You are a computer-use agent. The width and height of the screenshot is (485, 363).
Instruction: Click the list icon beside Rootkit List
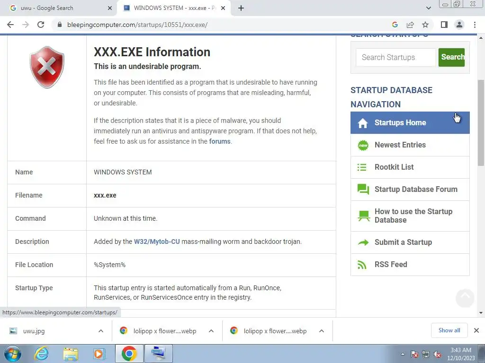pos(362,167)
